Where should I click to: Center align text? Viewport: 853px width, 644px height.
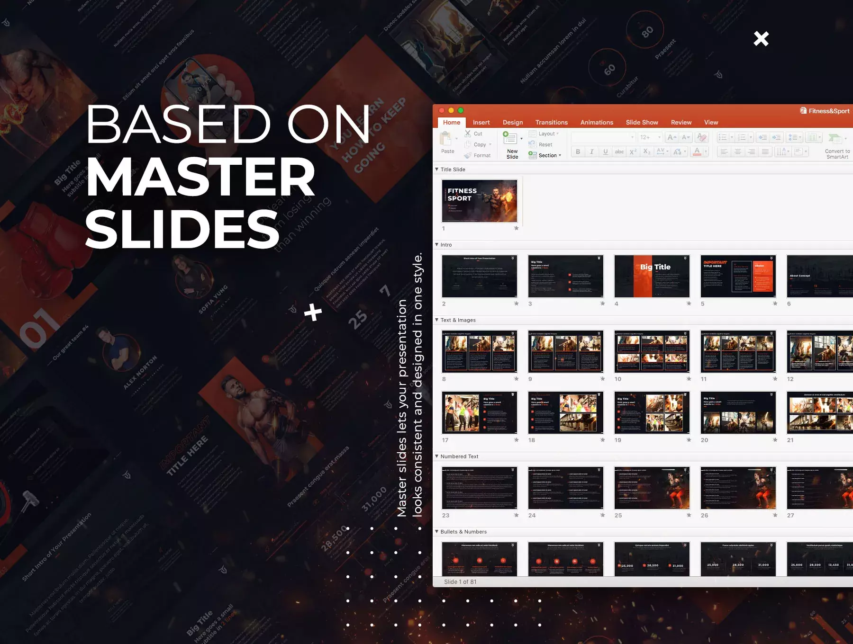tap(737, 152)
